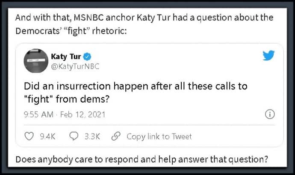Screen dimensions: 295x175
Task: Click the line "Democrats' fight rhetoric:"
Action: [71, 31]
